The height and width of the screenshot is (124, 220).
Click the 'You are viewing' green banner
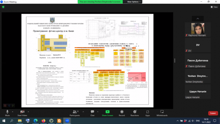point(100,2)
